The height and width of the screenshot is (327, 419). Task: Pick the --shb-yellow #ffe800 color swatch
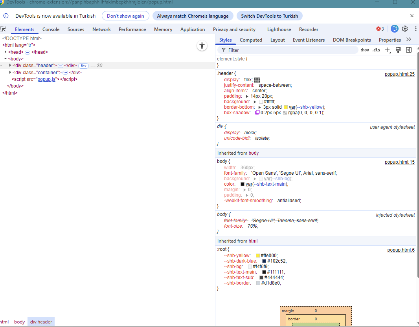[258, 256]
